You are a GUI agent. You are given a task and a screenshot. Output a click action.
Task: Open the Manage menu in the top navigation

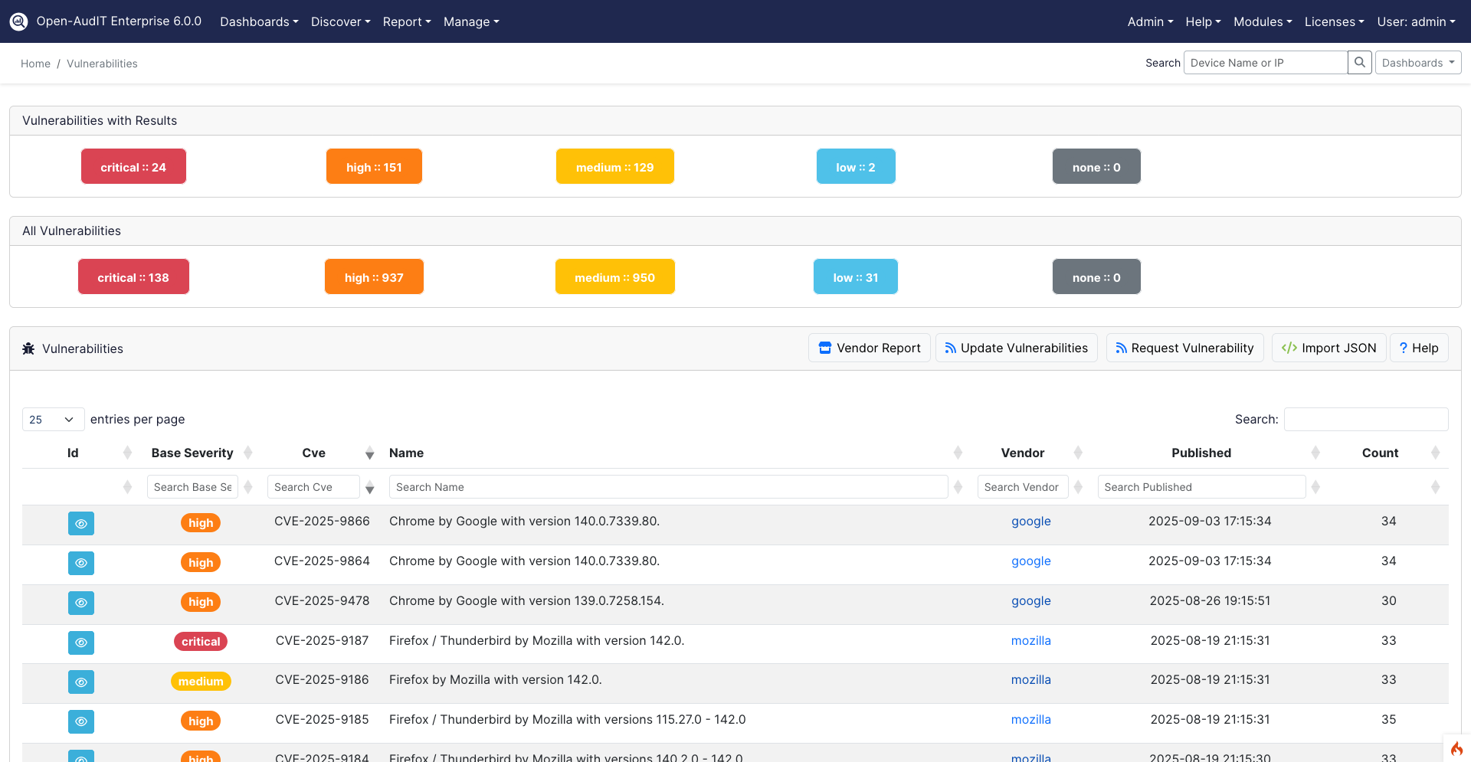[x=470, y=21]
